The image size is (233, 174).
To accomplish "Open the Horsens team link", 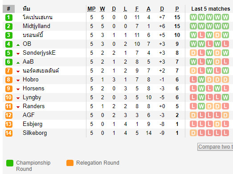I will click(x=33, y=89).
